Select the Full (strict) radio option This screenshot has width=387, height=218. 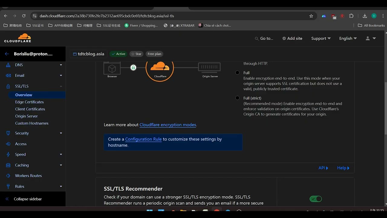(237, 98)
